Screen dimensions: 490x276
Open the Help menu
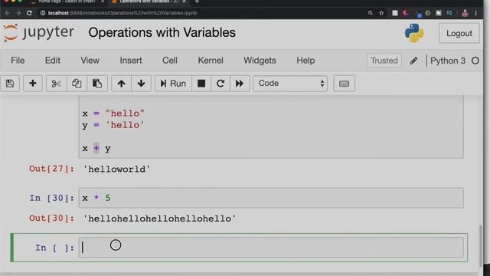305,61
